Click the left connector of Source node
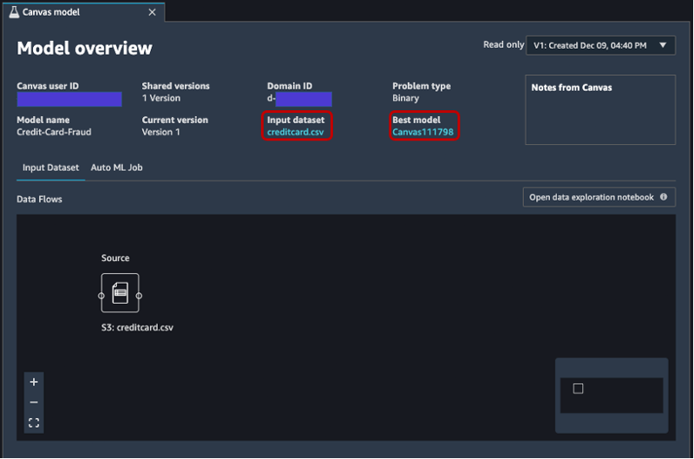The image size is (694, 459). click(x=101, y=295)
